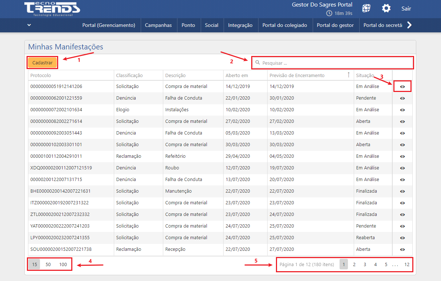Sort by Previsão de Encerramento column
Viewport: 441px width, 281px height.
pyautogui.click(x=297, y=75)
